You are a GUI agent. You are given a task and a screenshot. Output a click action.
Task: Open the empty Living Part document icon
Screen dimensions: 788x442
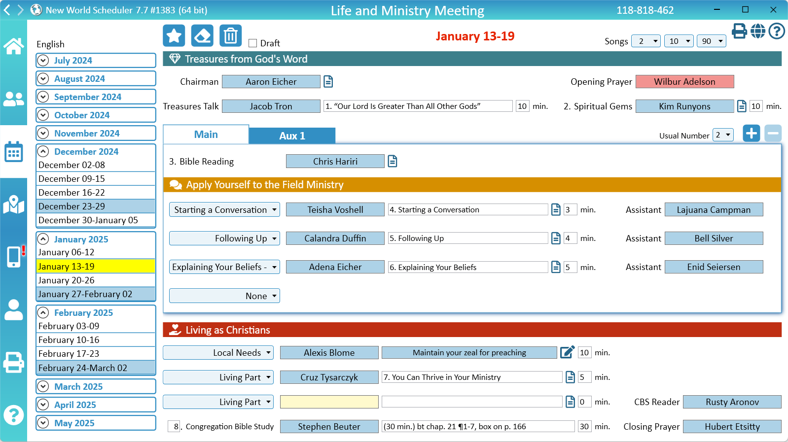[x=570, y=402]
